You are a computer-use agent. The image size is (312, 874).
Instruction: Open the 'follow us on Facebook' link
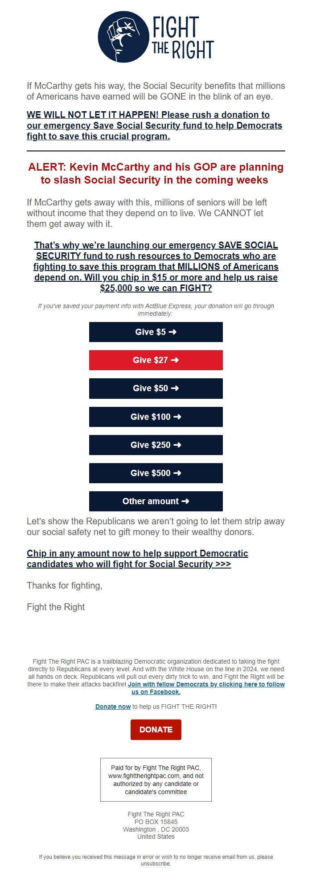click(x=206, y=688)
